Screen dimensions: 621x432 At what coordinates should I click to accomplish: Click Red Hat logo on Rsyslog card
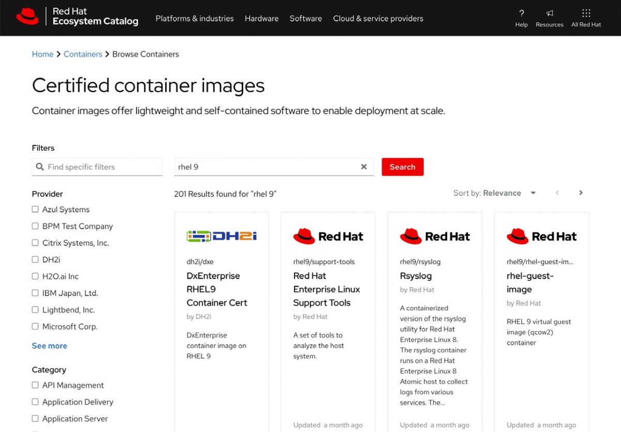pos(435,236)
